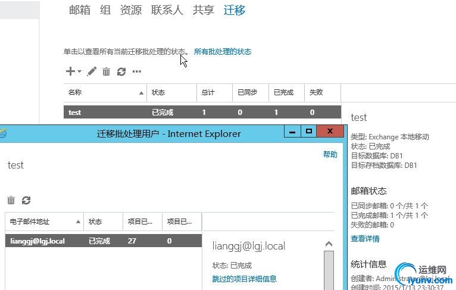Open the more options ellipsis menu
Viewport: 456px width, 290px height.
(137, 71)
